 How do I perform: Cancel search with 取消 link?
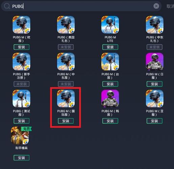(x=170, y=6)
